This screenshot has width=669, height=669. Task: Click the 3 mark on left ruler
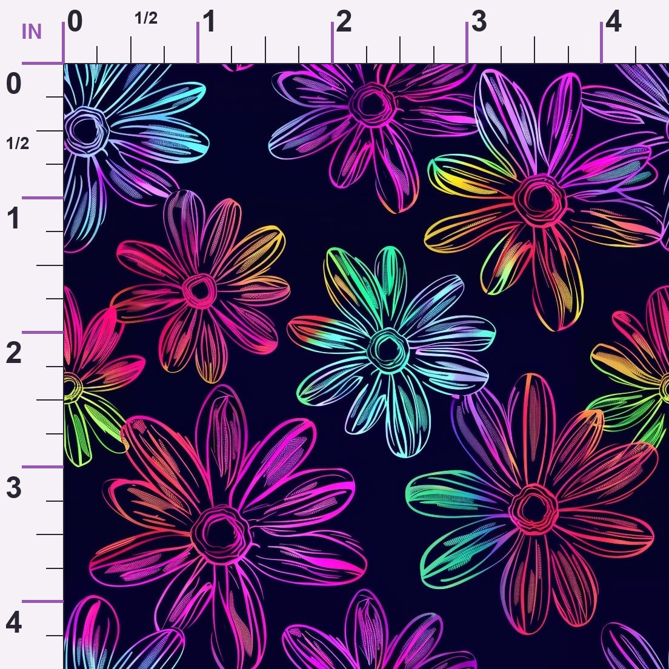(14, 488)
